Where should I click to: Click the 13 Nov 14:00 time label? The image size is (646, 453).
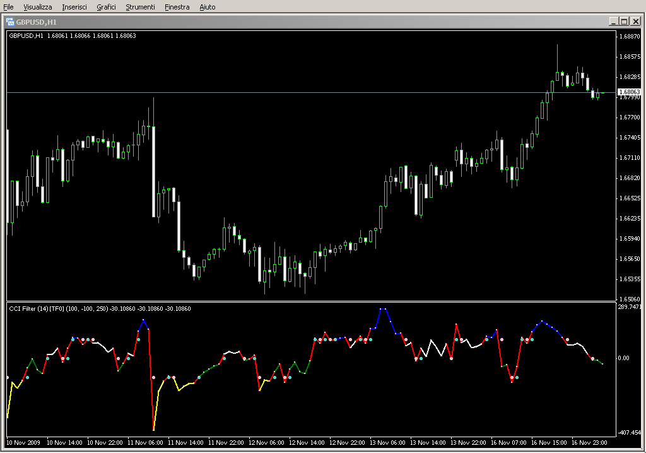[x=428, y=443]
